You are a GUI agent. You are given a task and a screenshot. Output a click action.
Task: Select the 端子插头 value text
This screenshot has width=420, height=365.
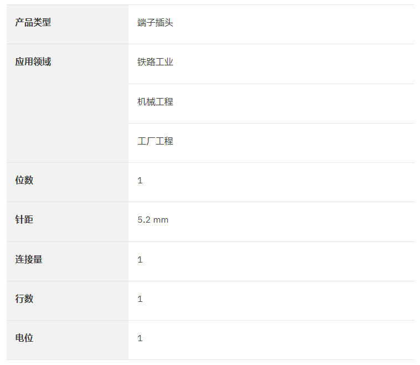point(155,23)
